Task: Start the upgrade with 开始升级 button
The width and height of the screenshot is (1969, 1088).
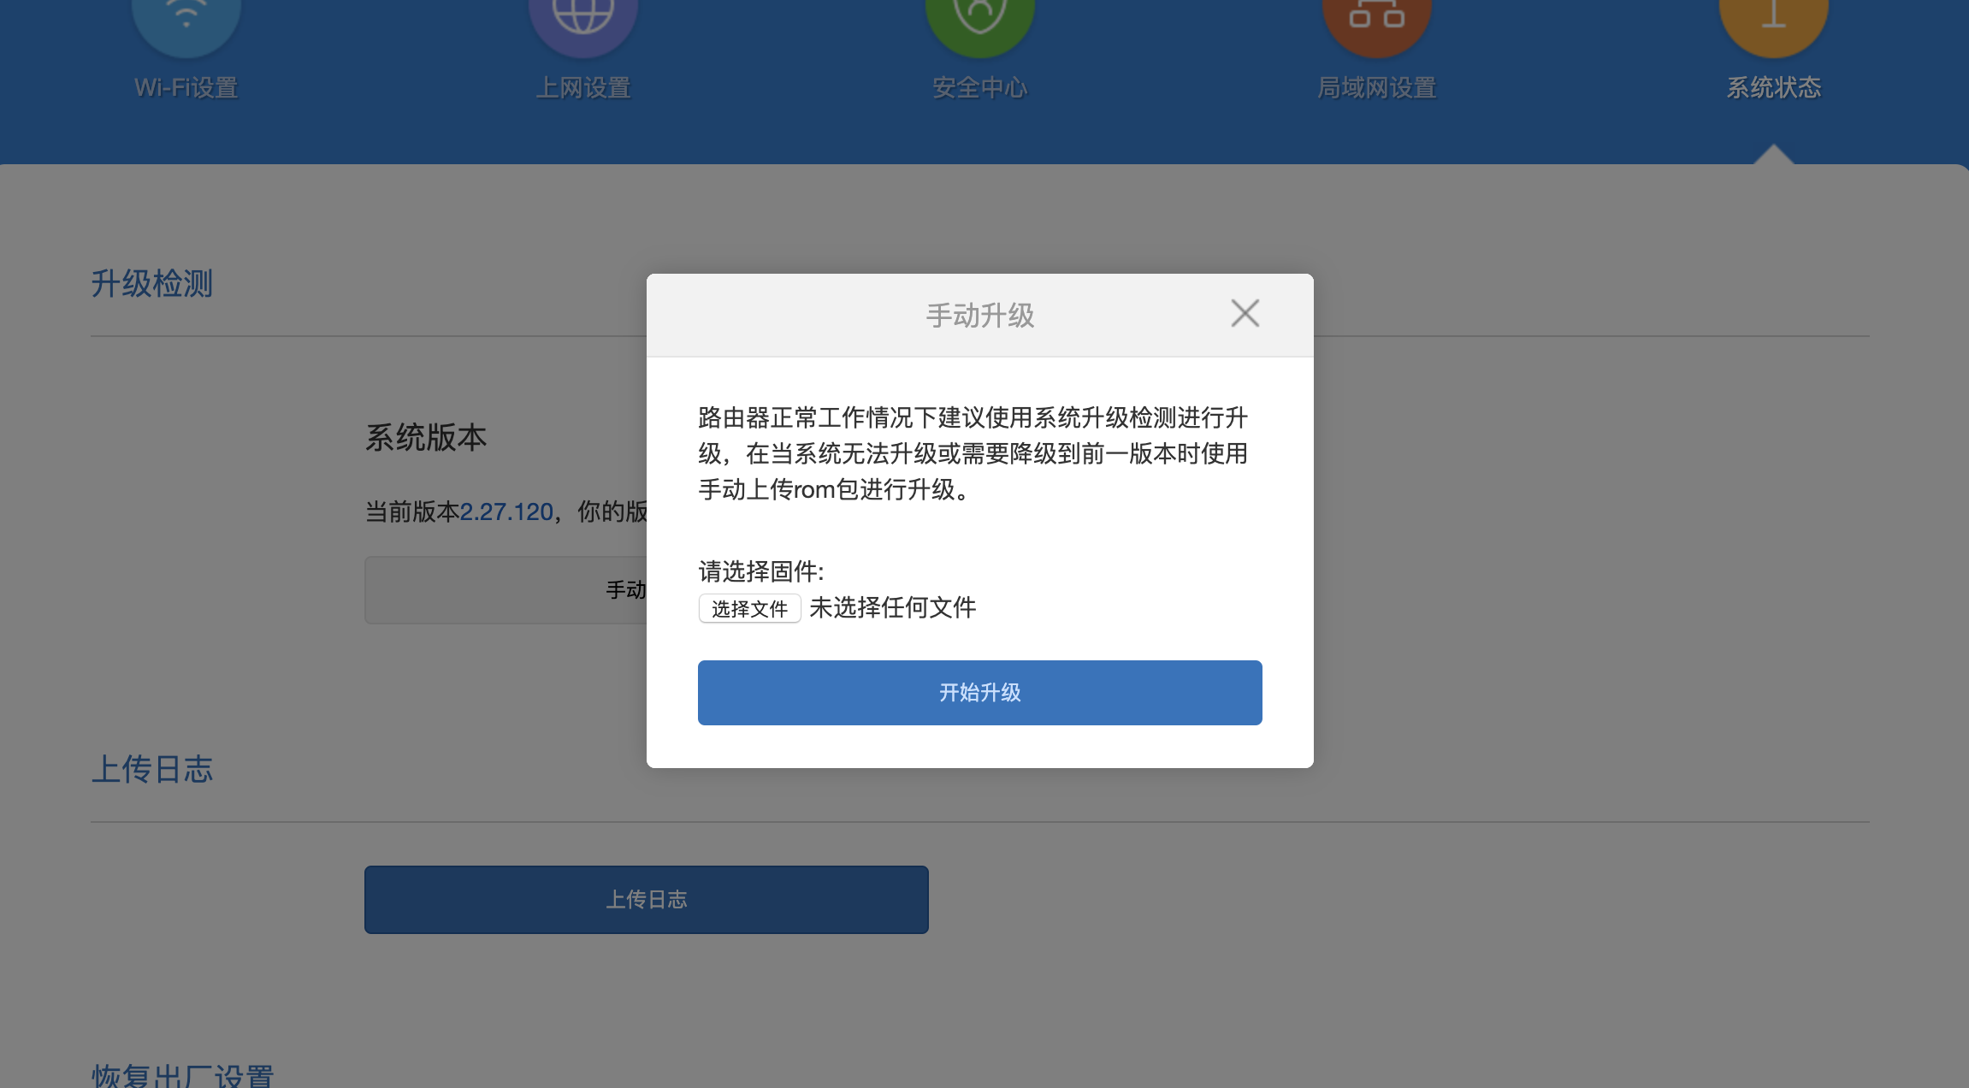Action: pos(980,693)
